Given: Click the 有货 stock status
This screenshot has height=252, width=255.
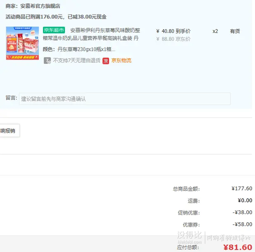Looking at the screenshot, I should pos(235,31).
